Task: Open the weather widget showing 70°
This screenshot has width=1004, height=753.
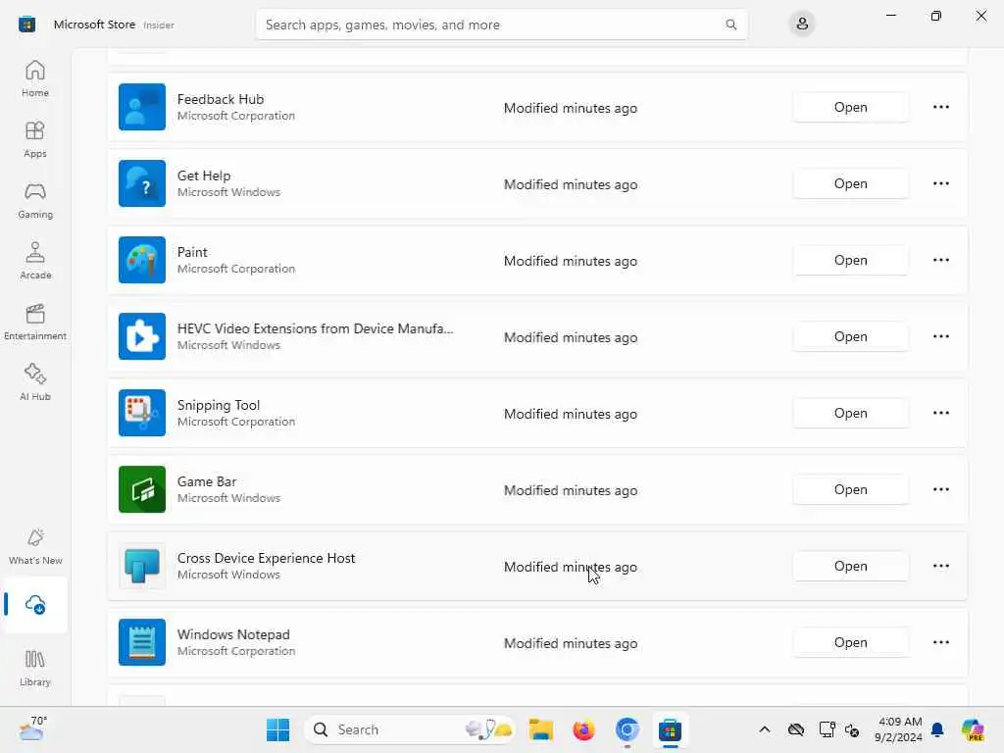Action: click(x=33, y=728)
